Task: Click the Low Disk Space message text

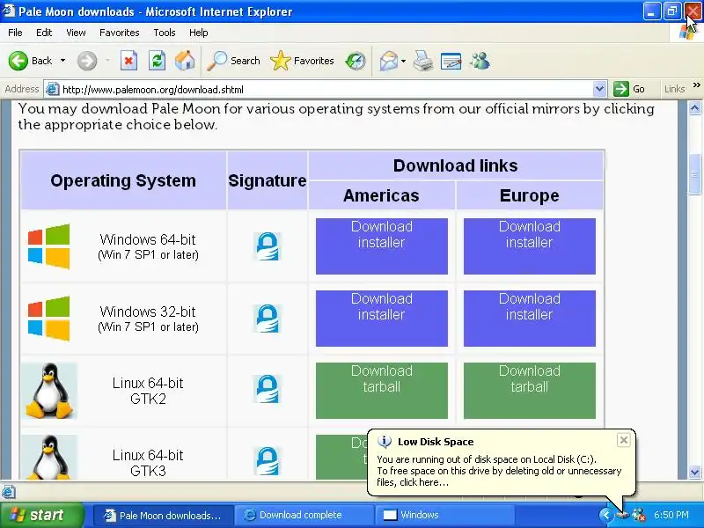Action: [x=499, y=471]
